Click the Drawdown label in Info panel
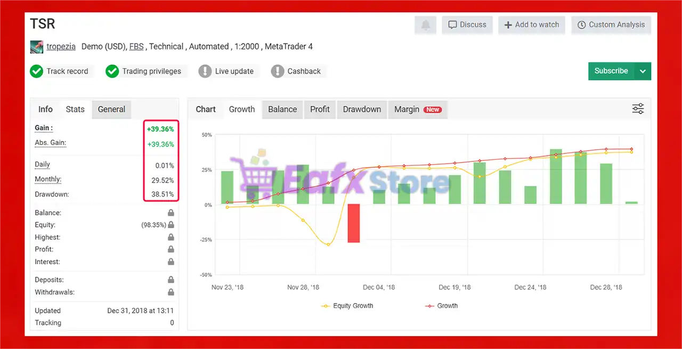682x349 pixels. (52, 194)
